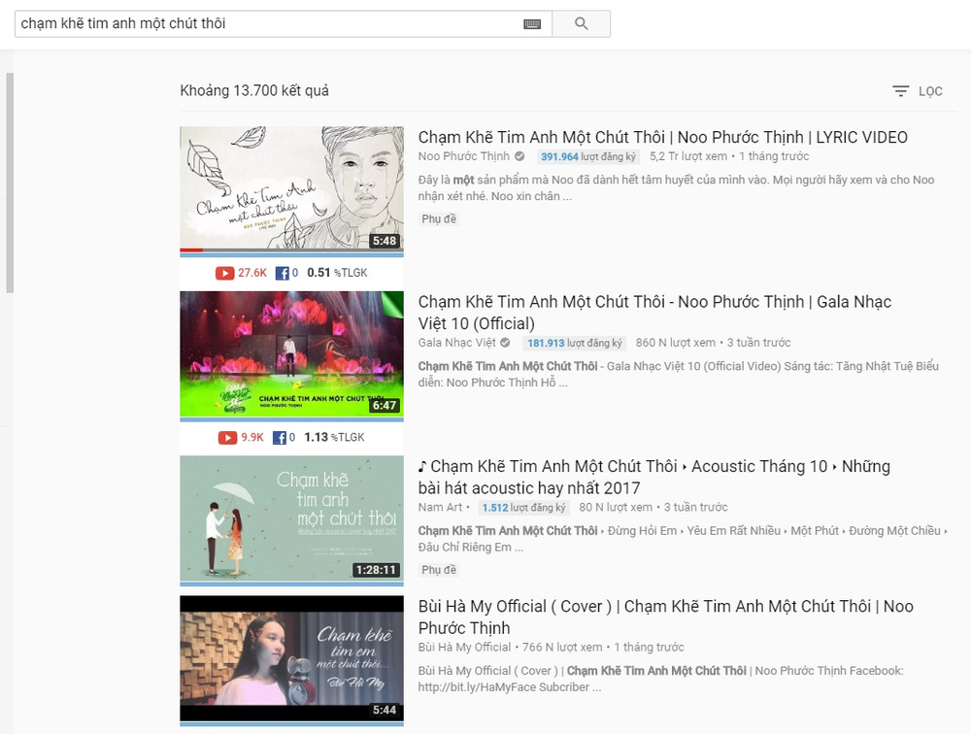Click the 766 N lượt xem view count

(x=562, y=648)
